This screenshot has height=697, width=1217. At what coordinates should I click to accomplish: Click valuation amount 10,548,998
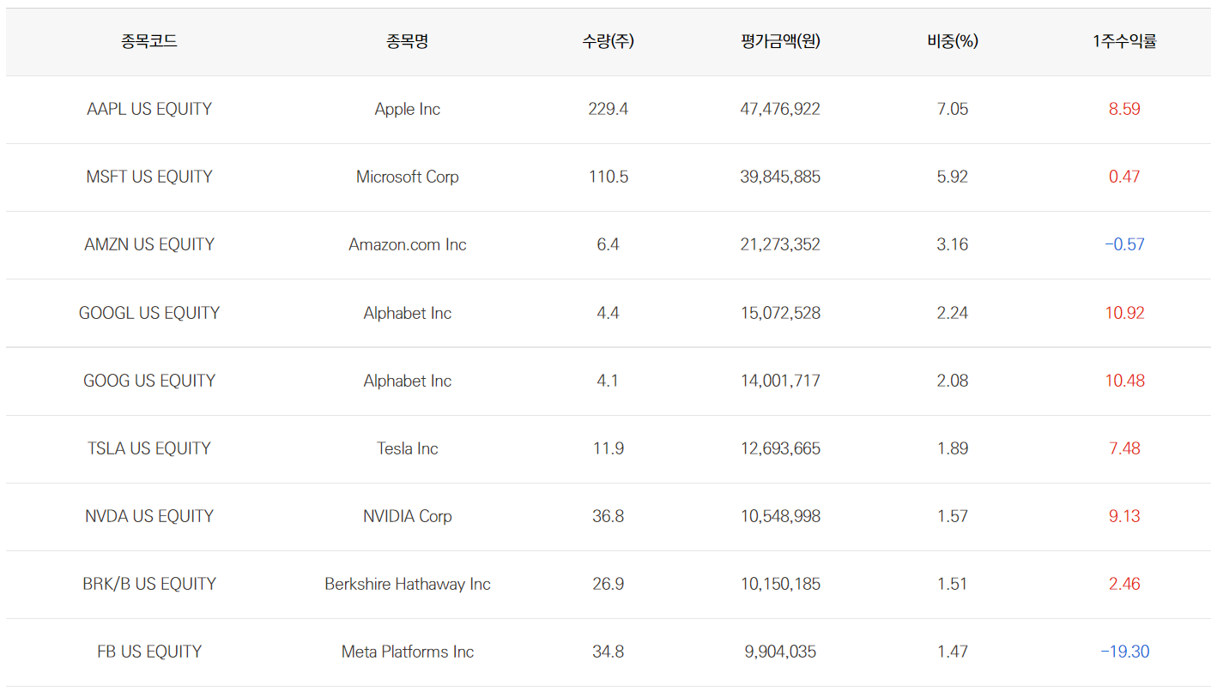point(780,516)
